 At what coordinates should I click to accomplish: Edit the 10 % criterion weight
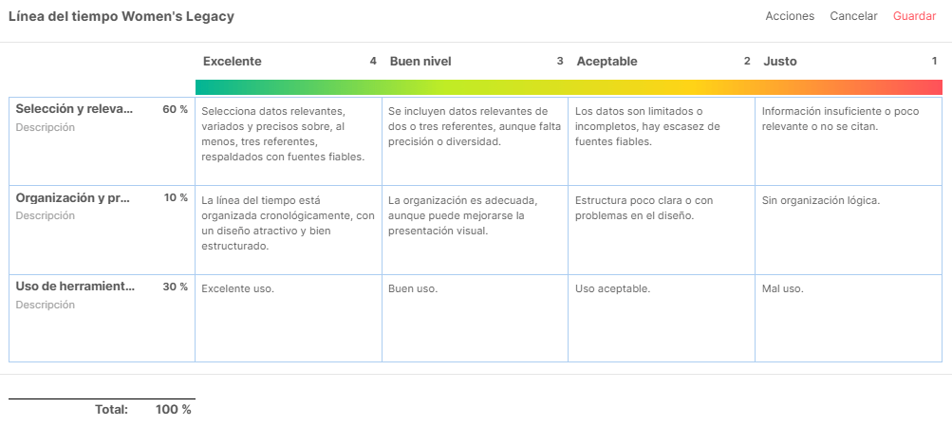tap(175, 197)
